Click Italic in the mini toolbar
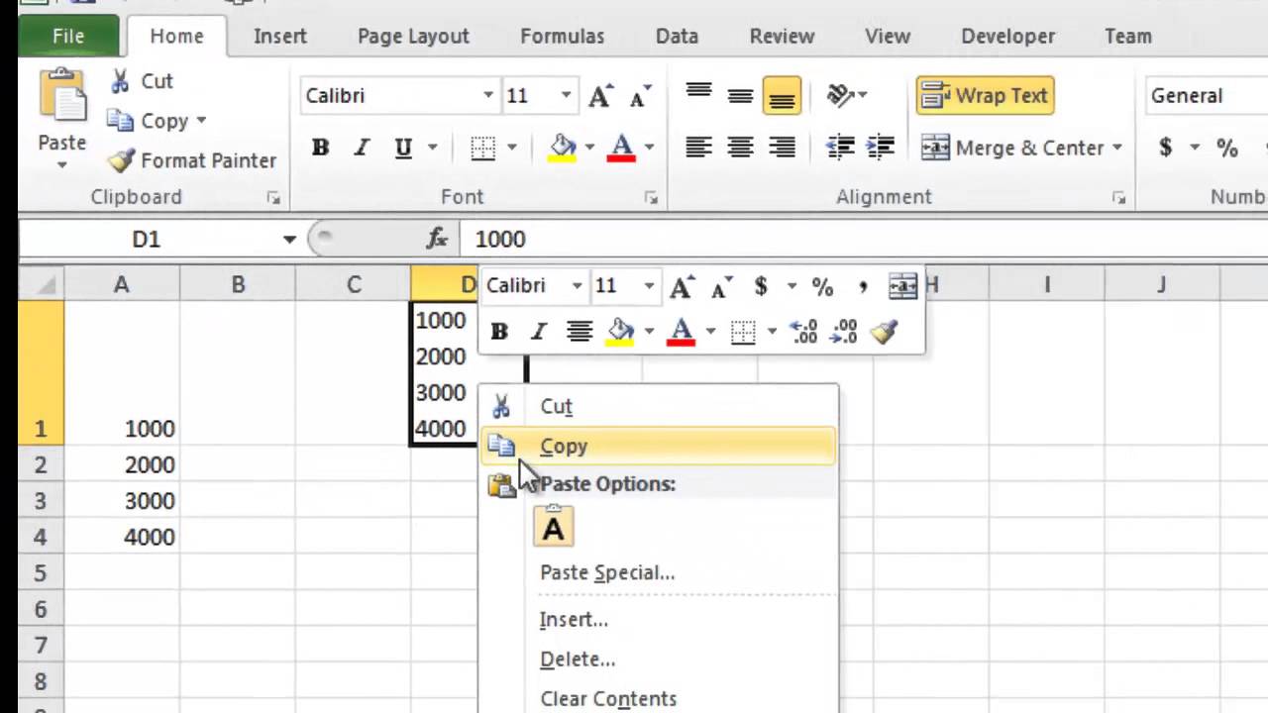 pos(539,333)
